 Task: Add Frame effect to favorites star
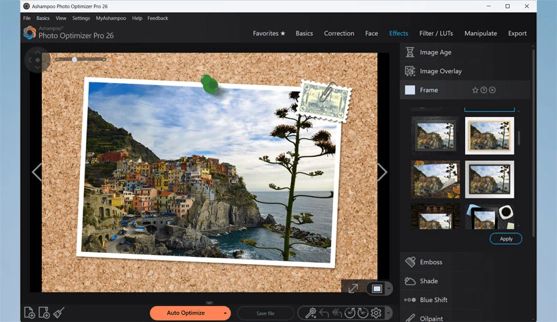[x=475, y=90]
